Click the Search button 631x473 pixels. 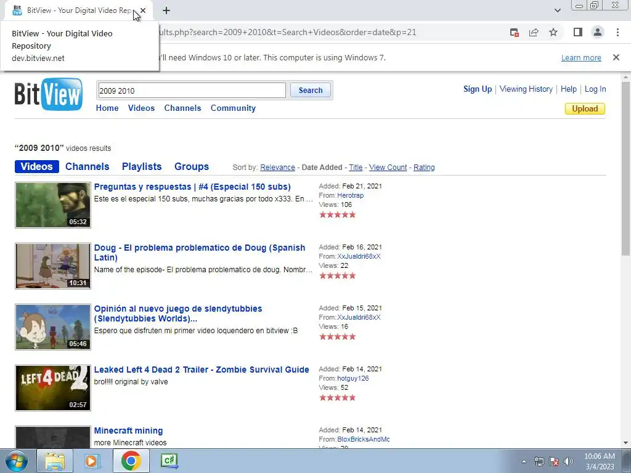click(x=311, y=91)
